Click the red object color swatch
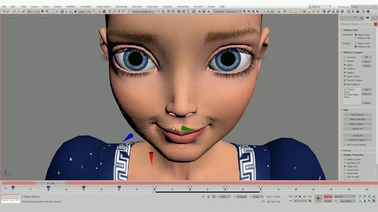This screenshot has height=212, width=378. coord(376,24)
